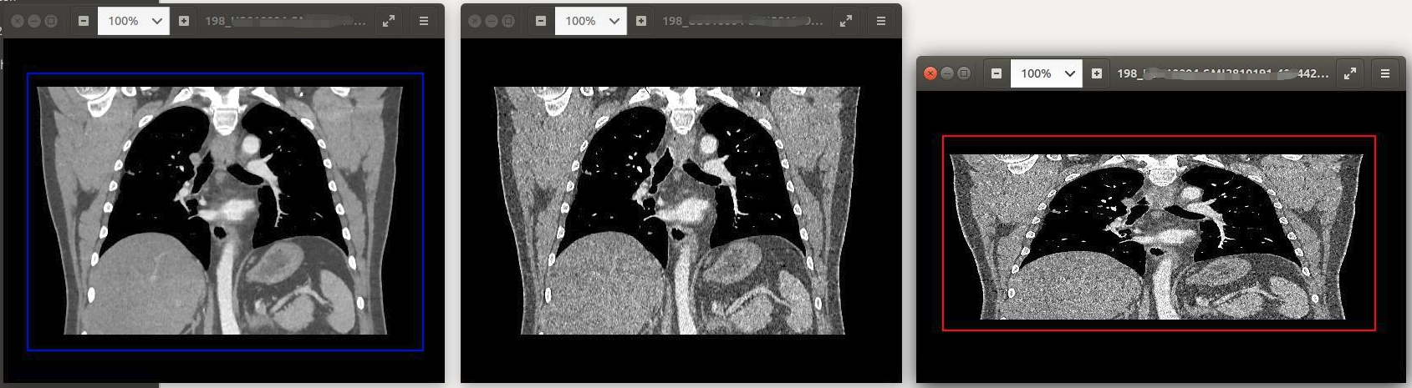Click the file name title in left window

[285, 21]
